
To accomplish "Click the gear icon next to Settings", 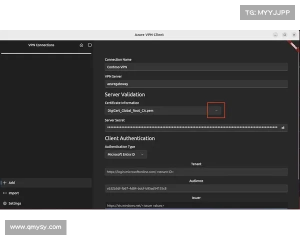I will tap(5, 203).
